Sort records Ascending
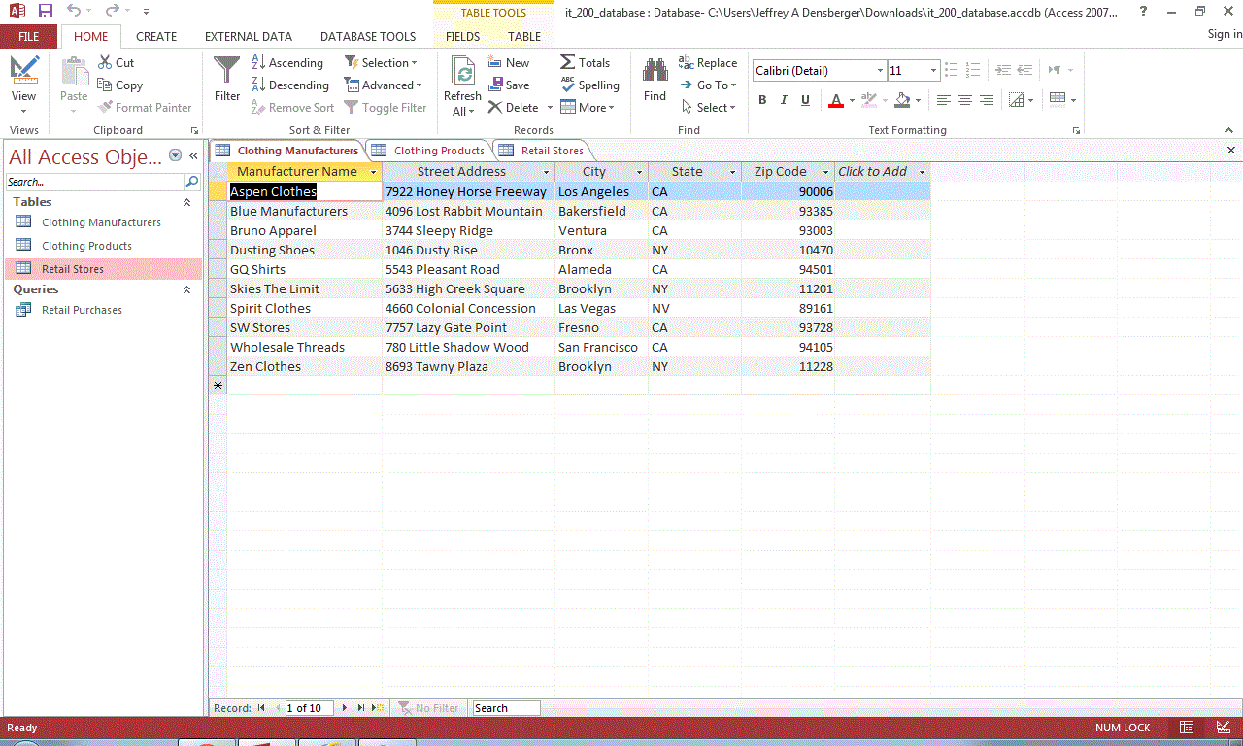 click(287, 61)
